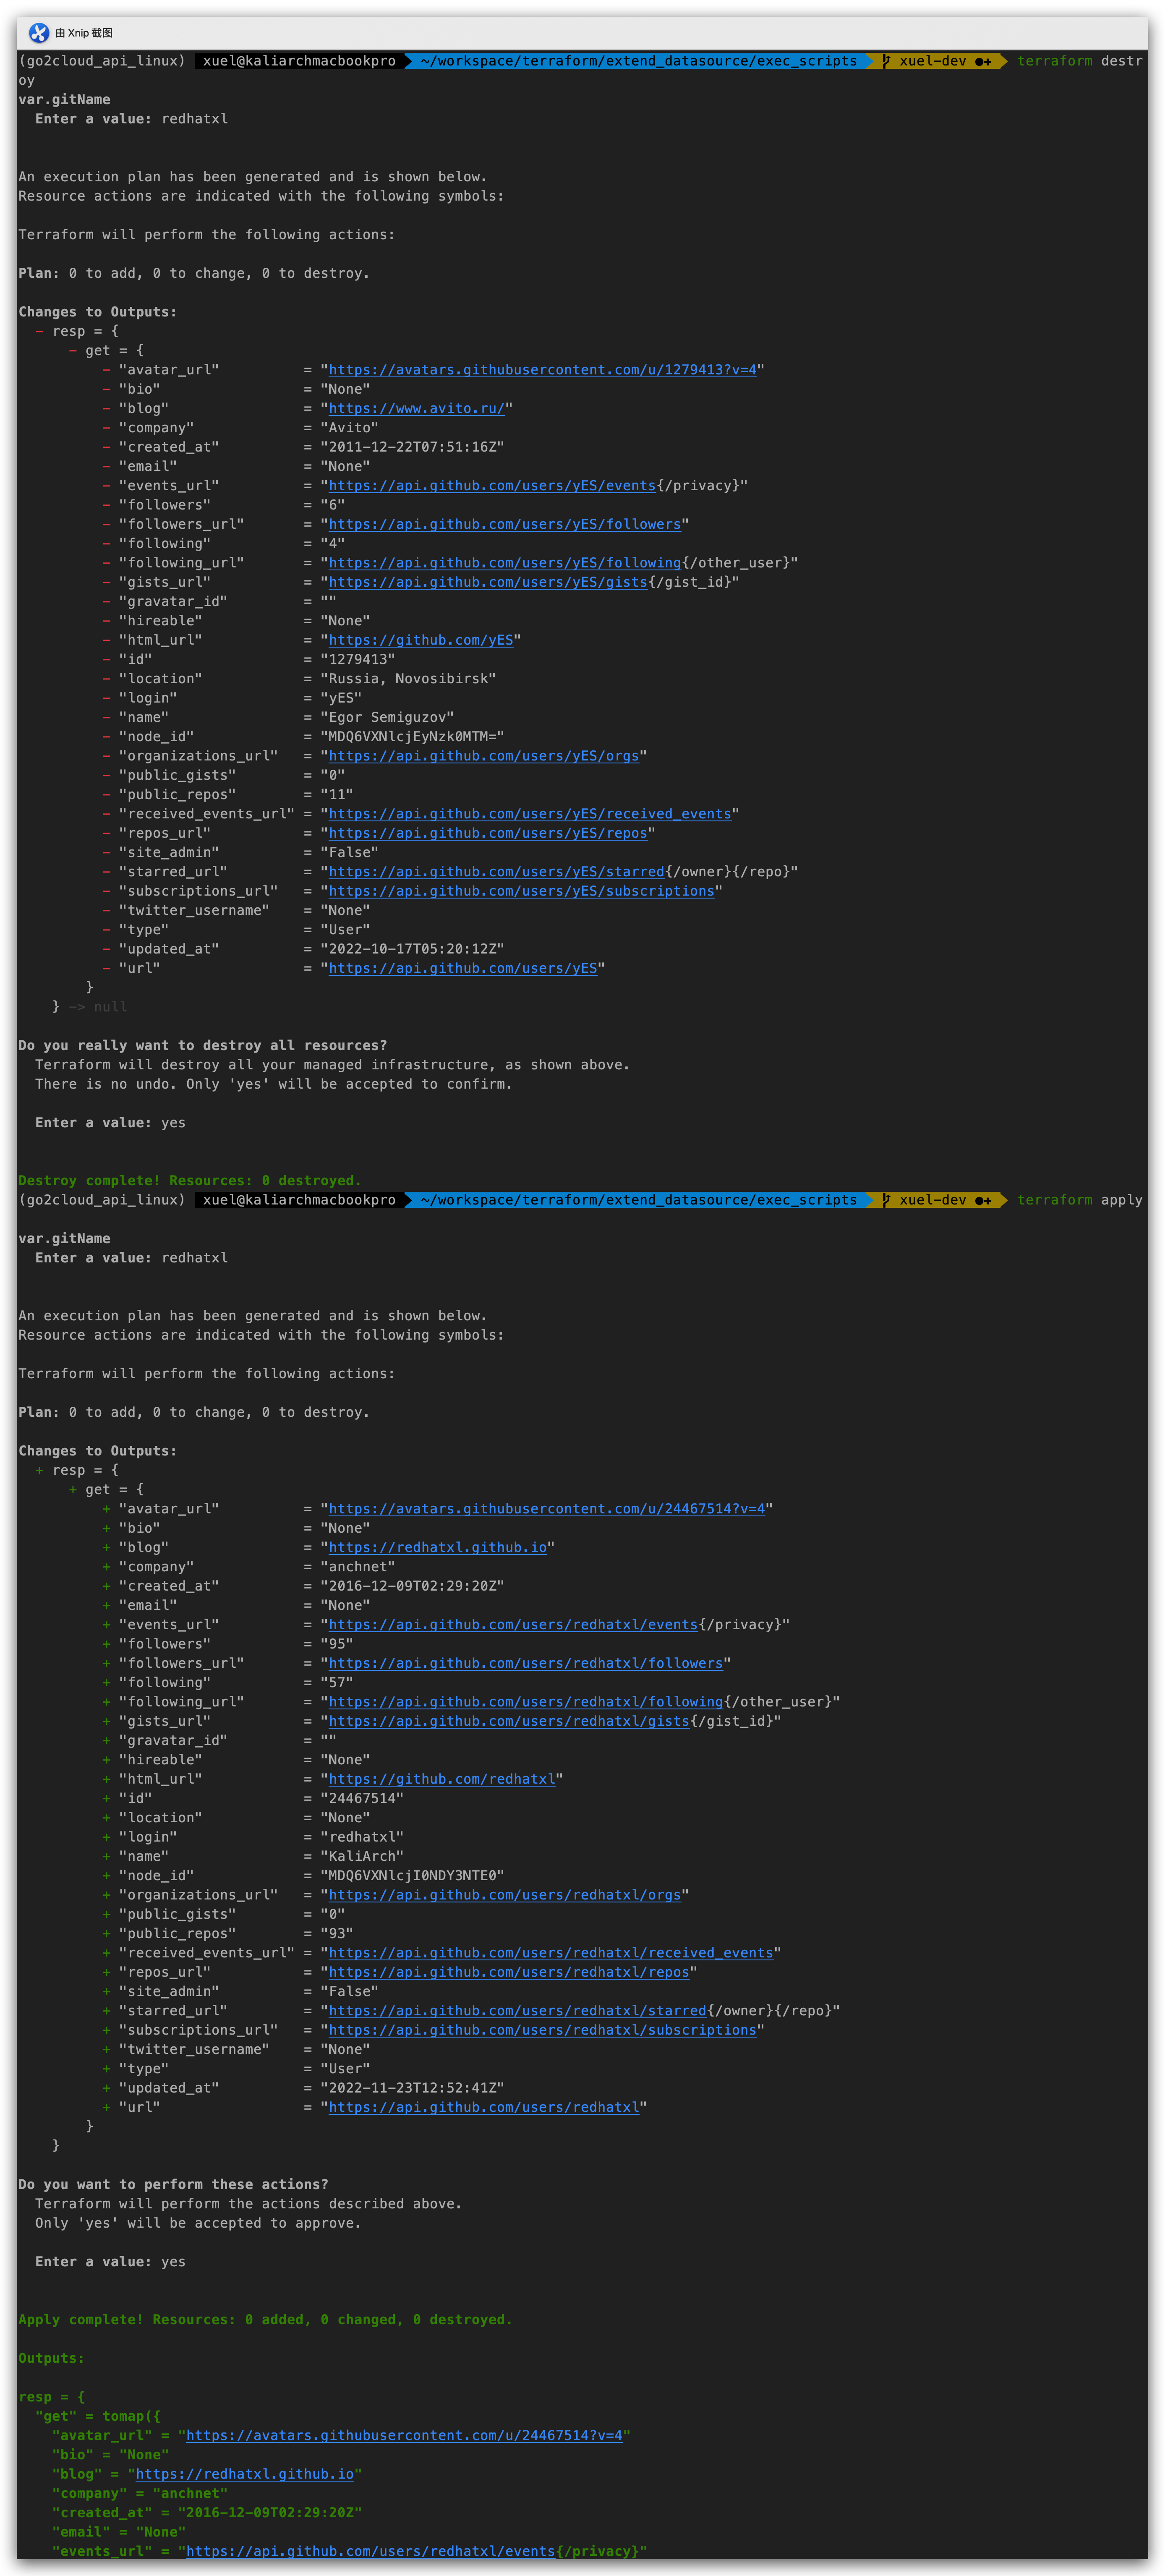This screenshot has height=2576, width=1165.
Task: Open the github.com/redhatxl html_url link
Action: click(441, 1779)
